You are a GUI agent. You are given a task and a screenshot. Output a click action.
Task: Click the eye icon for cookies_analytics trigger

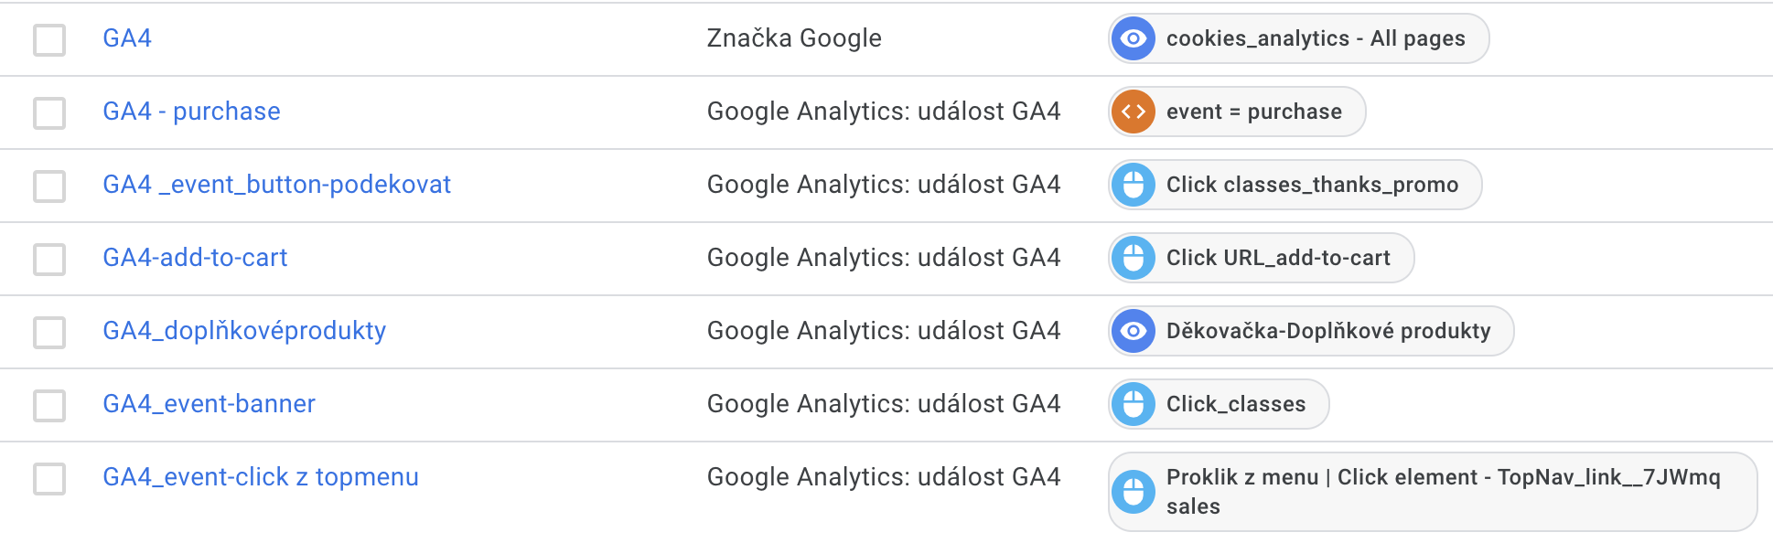(1134, 38)
